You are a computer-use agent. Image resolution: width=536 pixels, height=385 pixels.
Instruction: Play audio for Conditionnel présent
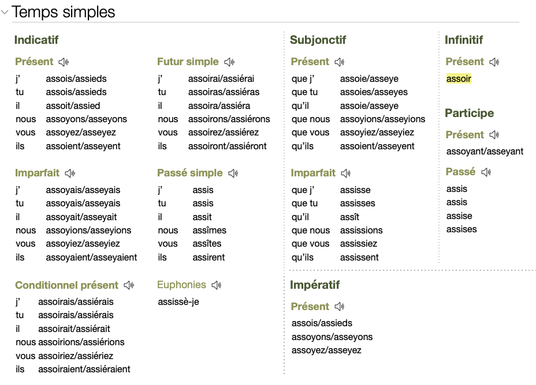pos(129,285)
